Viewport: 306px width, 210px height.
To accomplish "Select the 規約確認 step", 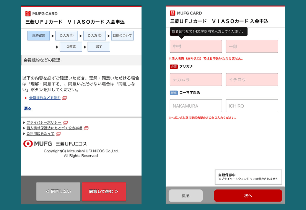I will tap(39, 36).
